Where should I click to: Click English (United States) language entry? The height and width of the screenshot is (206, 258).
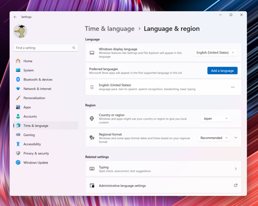[163, 87]
